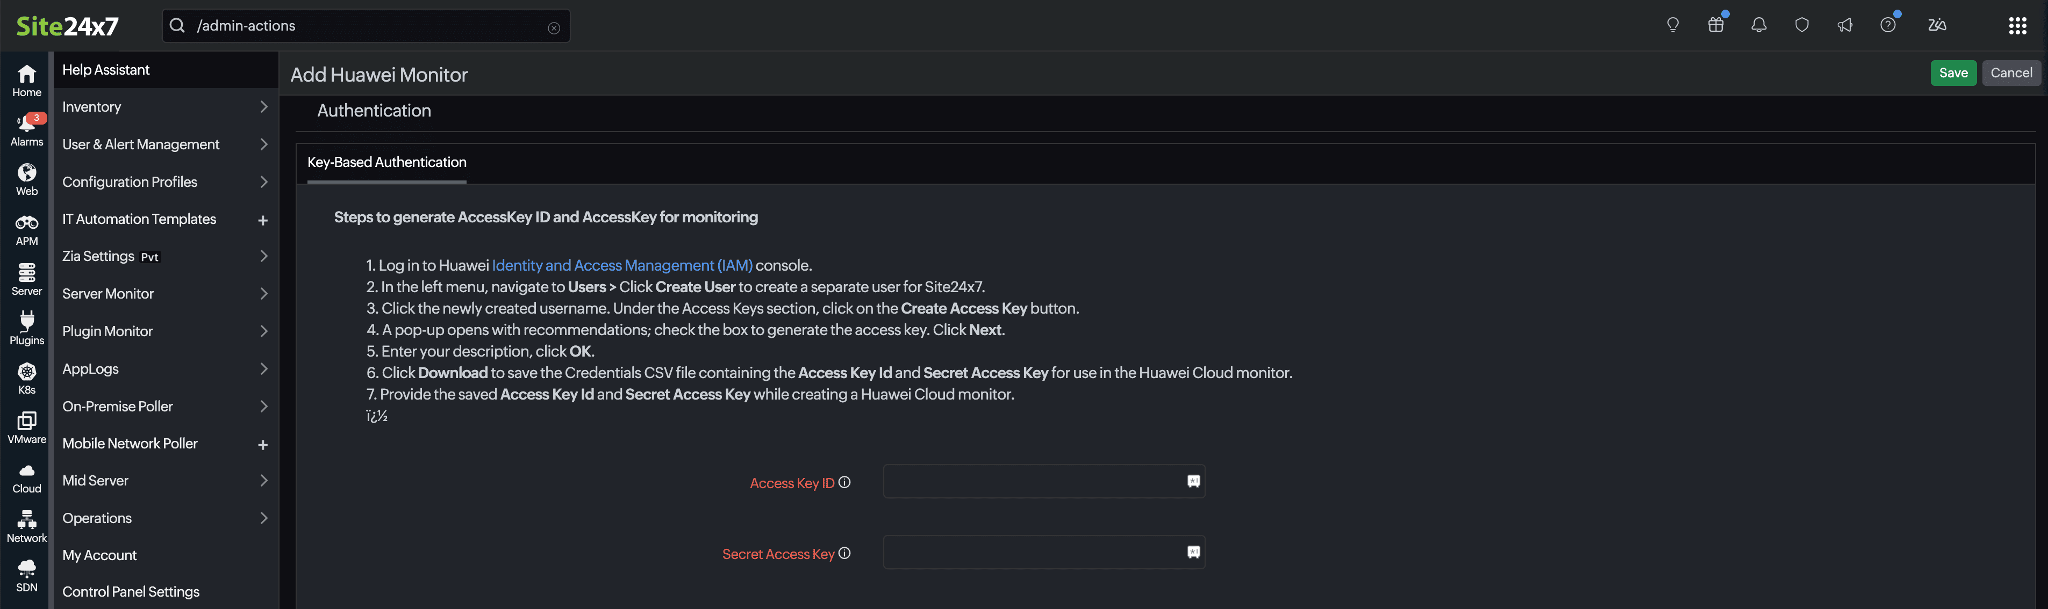Image resolution: width=2048 pixels, height=609 pixels.
Task: Click the announcements megaphone icon
Action: tap(1844, 25)
